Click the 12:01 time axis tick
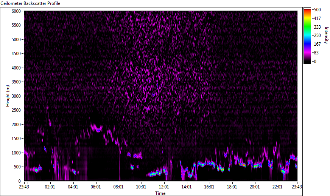 click(164, 187)
